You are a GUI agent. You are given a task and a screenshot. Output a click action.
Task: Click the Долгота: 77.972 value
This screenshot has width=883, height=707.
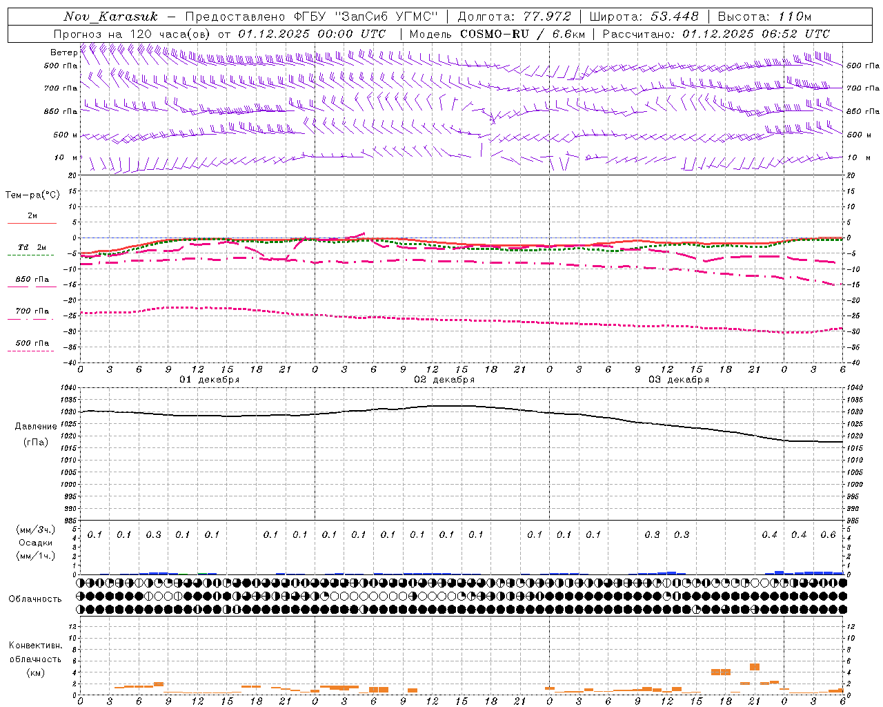point(515,17)
